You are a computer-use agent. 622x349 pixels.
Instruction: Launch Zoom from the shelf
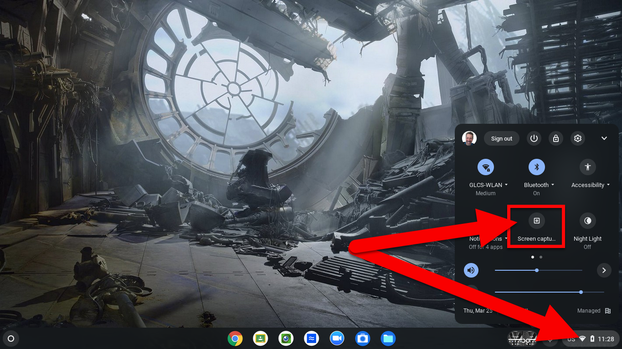point(337,339)
